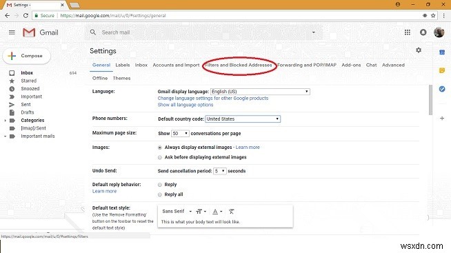451x253 pixels.
Task: Click Learn more link beside images
Action: (x=248, y=148)
